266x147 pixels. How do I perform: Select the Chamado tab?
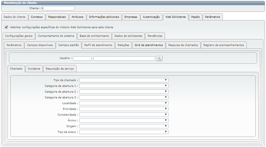click(x=16, y=69)
